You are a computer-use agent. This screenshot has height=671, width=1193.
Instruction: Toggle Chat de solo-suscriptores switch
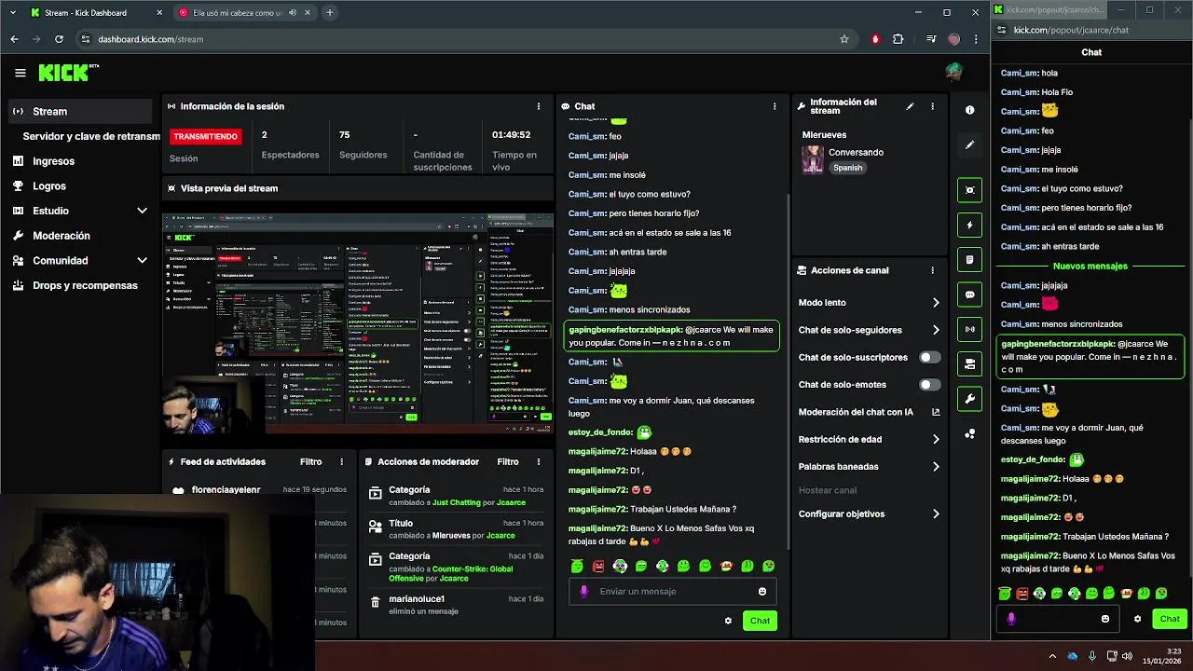[x=929, y=357]
